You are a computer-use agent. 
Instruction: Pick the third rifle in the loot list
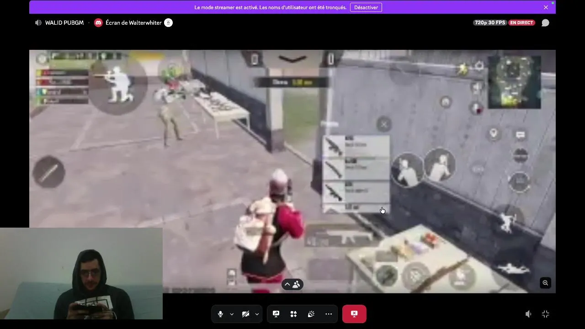pos(356,191)
